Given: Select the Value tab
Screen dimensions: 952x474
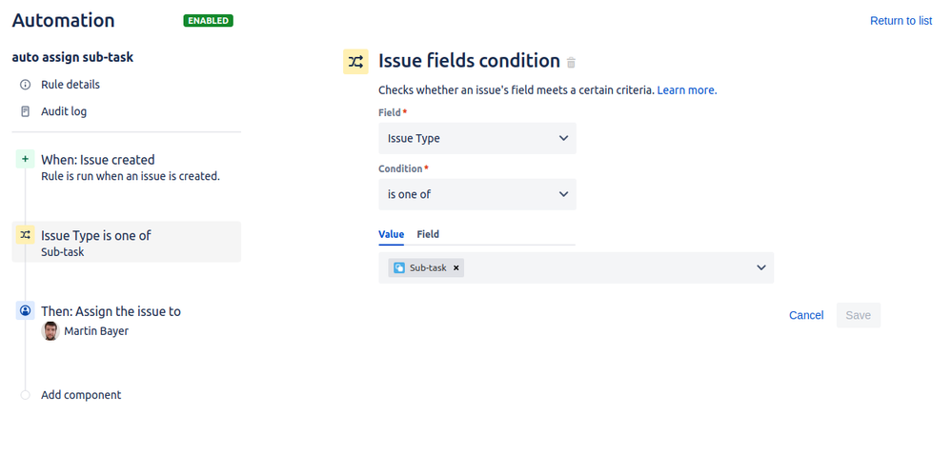Looking at the screenshot, I should pyautogui.click(x=391, y=234).
